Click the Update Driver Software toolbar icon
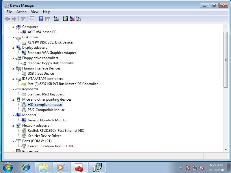The image size is (231, 173). (66, 19)
